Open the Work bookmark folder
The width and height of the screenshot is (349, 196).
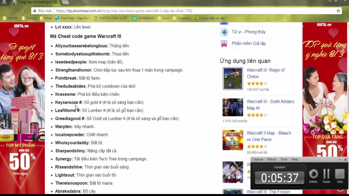pyautogui.click(x=46, y=18)
